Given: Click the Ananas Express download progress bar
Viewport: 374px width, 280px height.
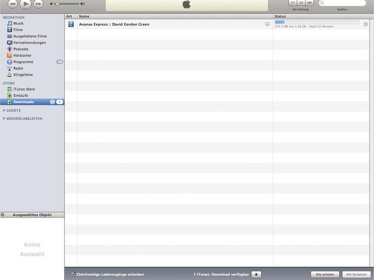Looking at the screenshot, I should click(317, 22).
